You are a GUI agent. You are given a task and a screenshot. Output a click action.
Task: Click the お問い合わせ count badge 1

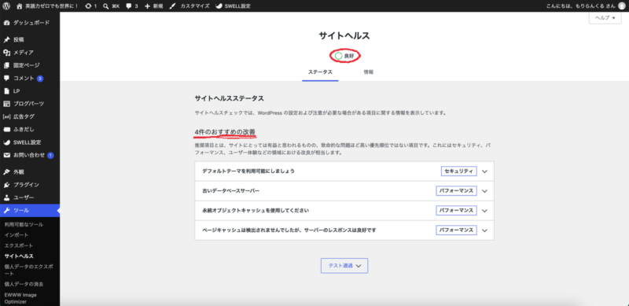[x=50, y=156]
